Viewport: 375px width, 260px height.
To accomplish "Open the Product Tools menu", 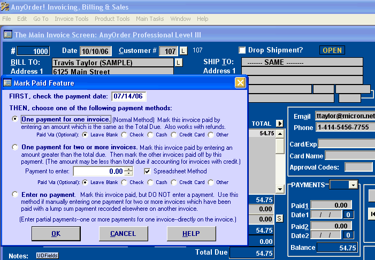I will point(112,19).
